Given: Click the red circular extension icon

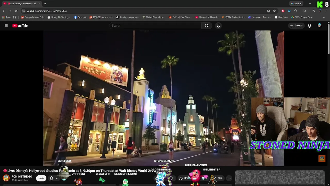Looking at the screenshot, I should [x=283, y=11].
